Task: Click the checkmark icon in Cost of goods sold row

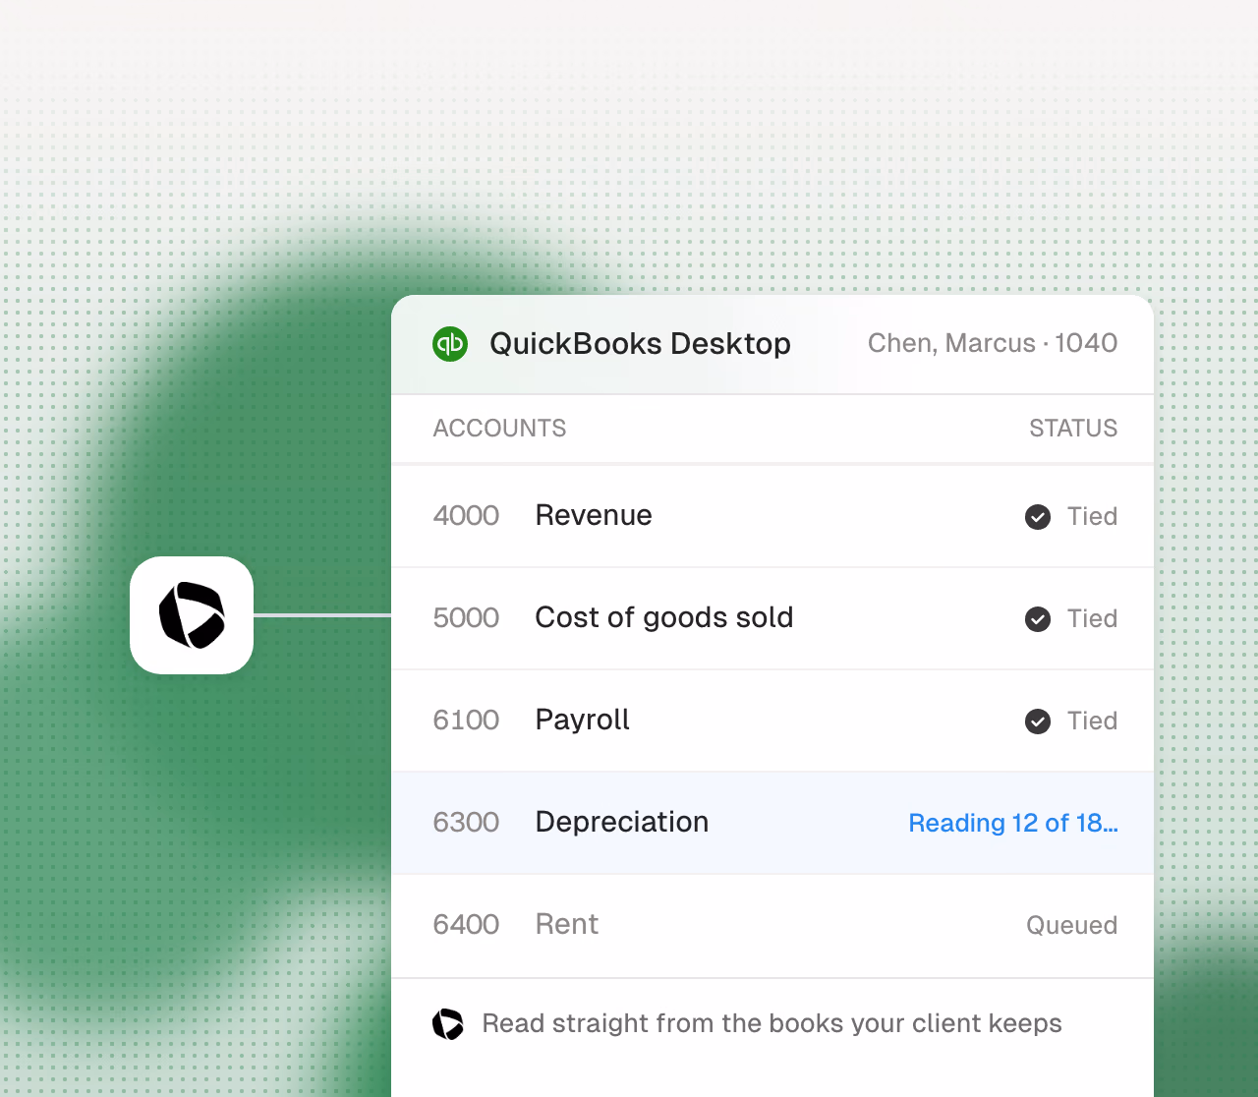Action: 1038,619
